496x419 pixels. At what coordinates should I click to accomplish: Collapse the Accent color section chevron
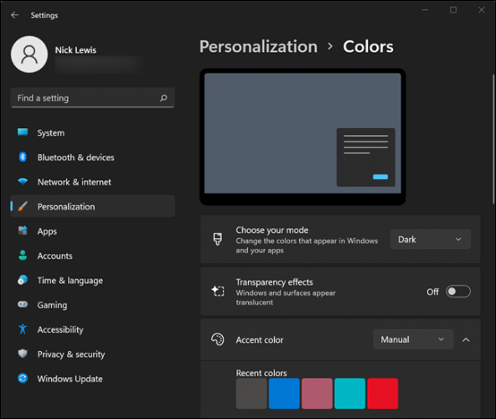click(466, 340)
